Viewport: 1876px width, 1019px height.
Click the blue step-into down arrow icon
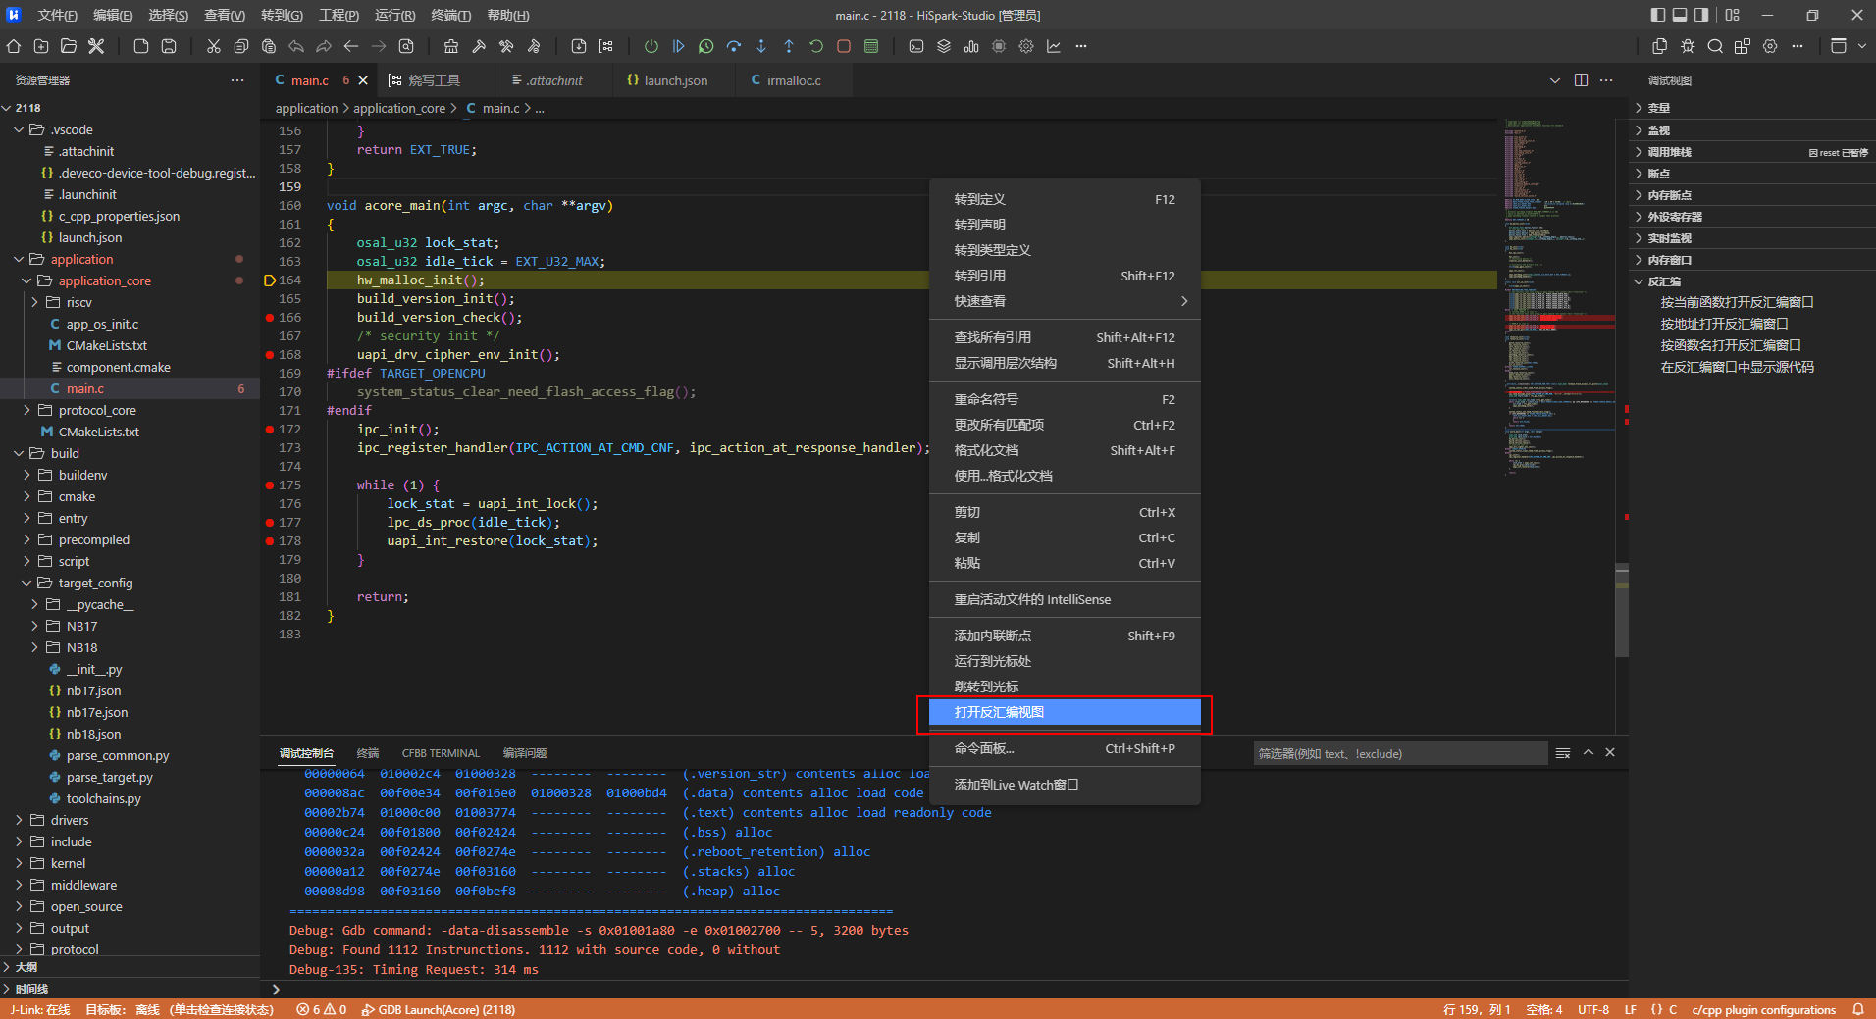tap(761, 46)
